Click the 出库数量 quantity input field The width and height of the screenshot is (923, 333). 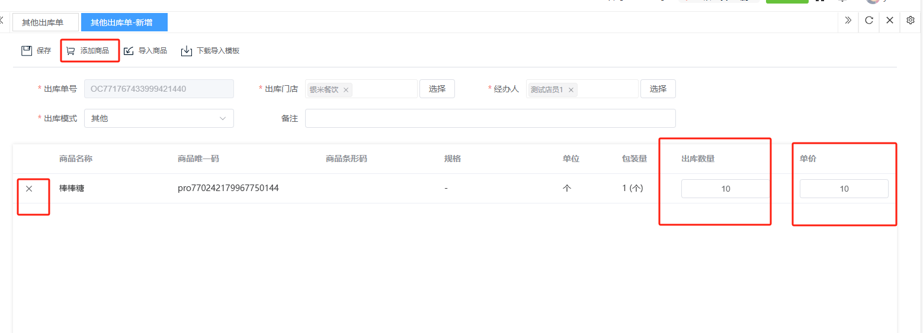725,189
